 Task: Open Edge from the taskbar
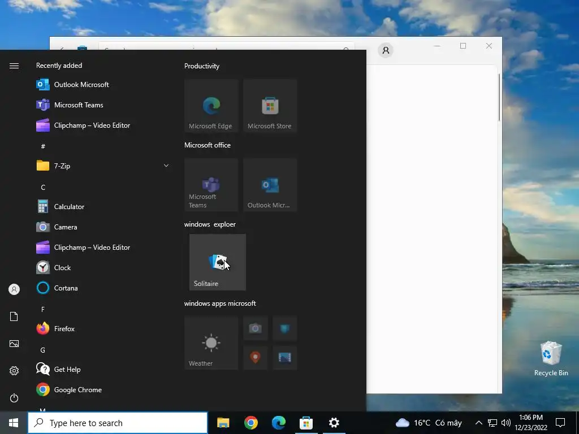[278, 423]
